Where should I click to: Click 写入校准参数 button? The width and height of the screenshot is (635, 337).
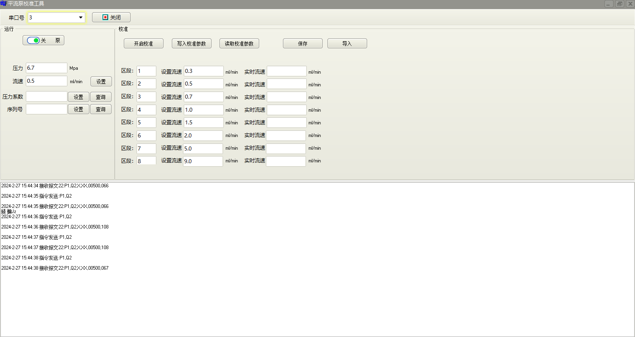coord(191,44)
